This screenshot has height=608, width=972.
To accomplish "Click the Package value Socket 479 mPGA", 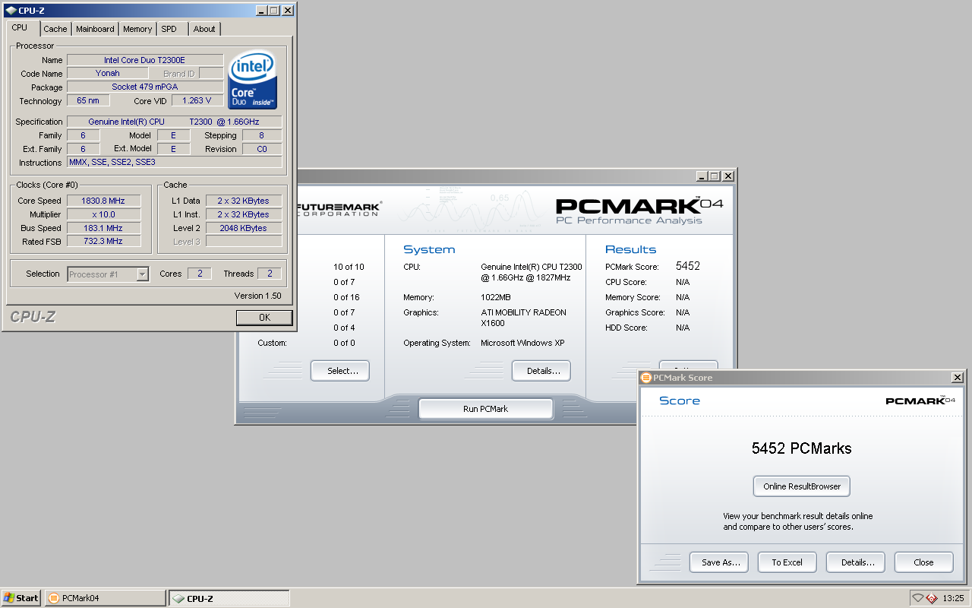I will pos(145,87).
